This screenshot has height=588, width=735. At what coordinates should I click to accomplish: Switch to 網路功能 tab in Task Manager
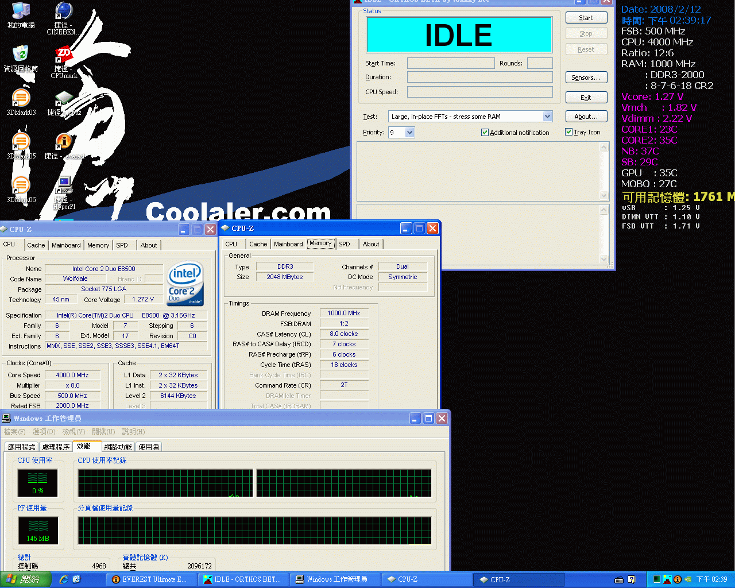[118, 447]
